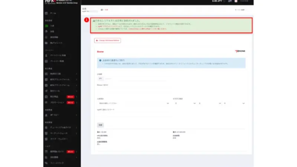
Task: Click the 出金 submit button below the form
Action: (100, 125)
